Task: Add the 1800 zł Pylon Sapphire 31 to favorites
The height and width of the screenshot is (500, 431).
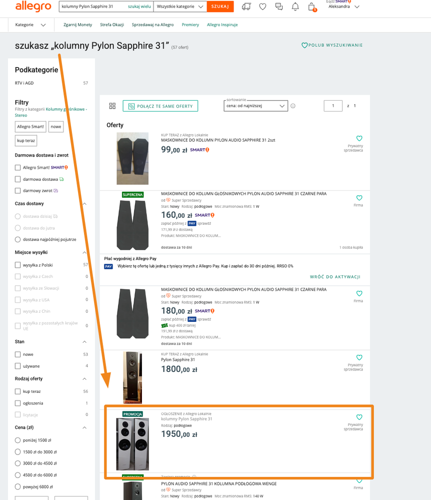Action: click(359, 358)
